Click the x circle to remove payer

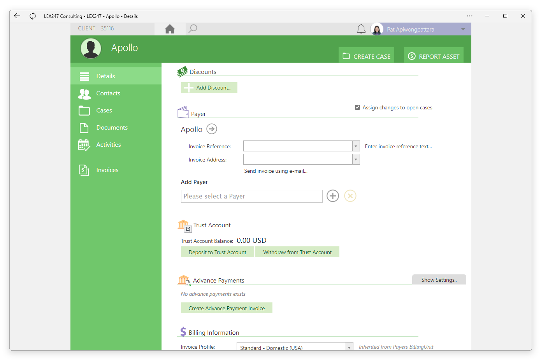350,196
